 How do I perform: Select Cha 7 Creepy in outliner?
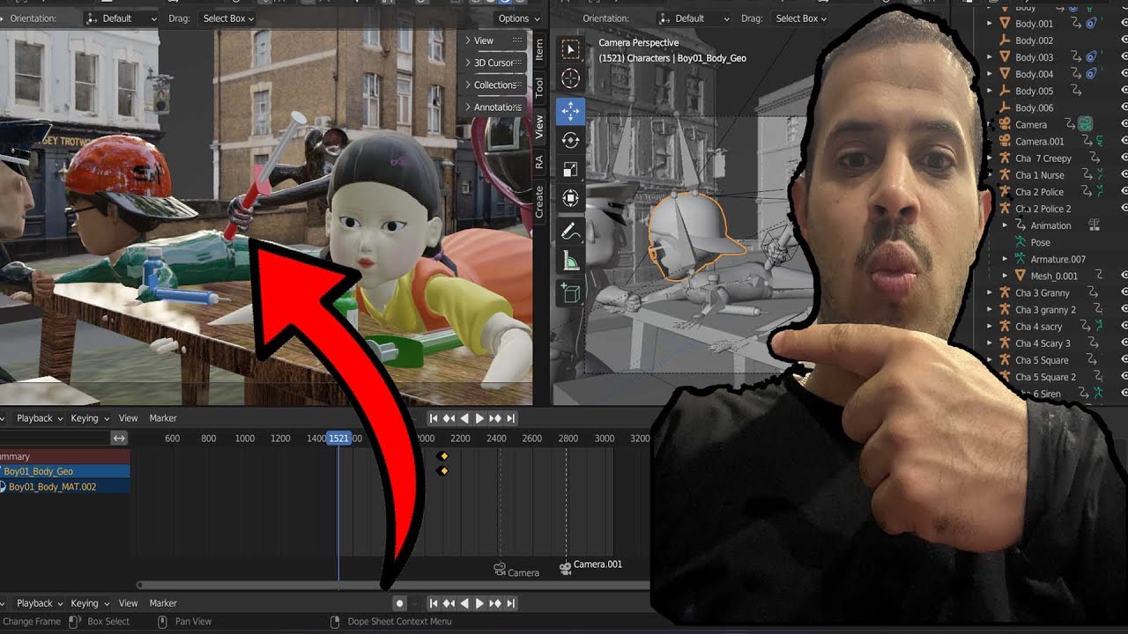pos(1043,158)
